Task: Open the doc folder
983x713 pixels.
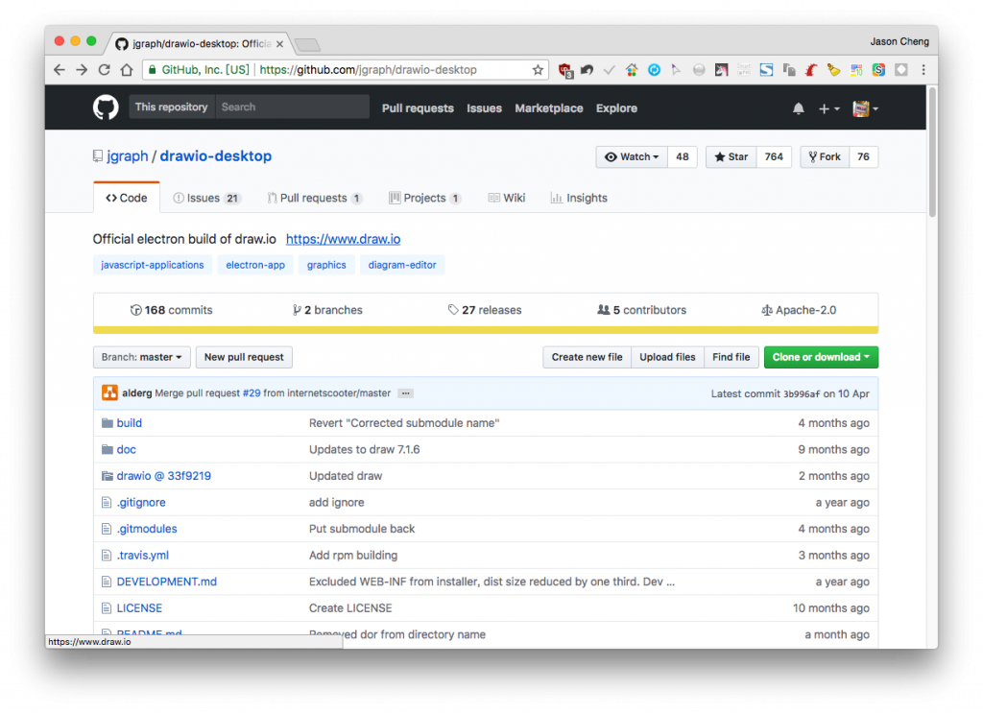Action: tap(126, 449)
